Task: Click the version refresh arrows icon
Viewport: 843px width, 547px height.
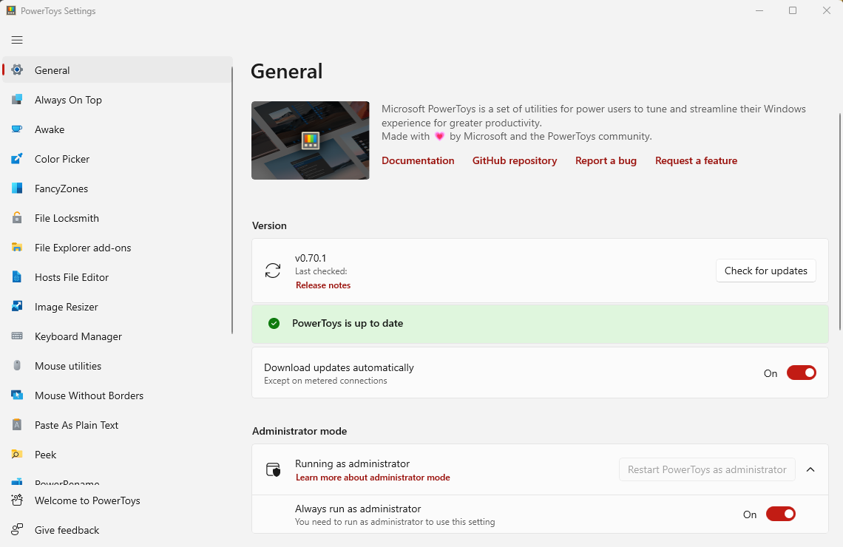Action: coord(273,271)
